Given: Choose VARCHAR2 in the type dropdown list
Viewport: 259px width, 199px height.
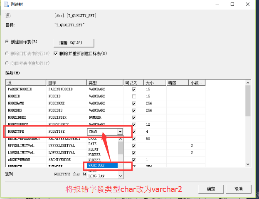Looking at the screenshot, I should (x=102, y=165).
